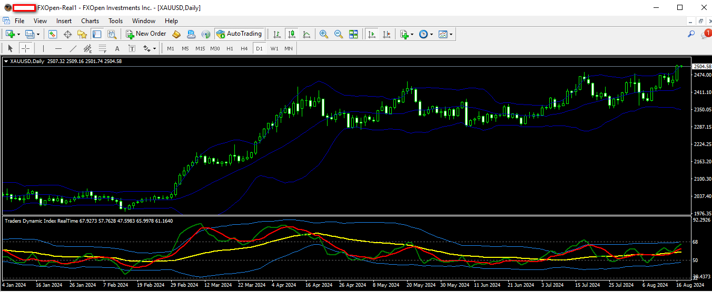Open the Window menu
This screenshot has height=292, width=712.
[x=144, y=21]
